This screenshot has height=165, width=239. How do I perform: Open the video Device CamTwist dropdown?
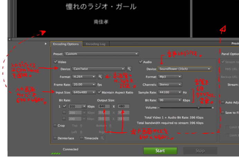(x=98, y=69)
